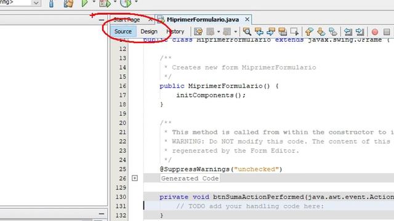Launch the Profile Project icon
The height and width of the screenshot is (221, 394).
(x=126, y=3)
